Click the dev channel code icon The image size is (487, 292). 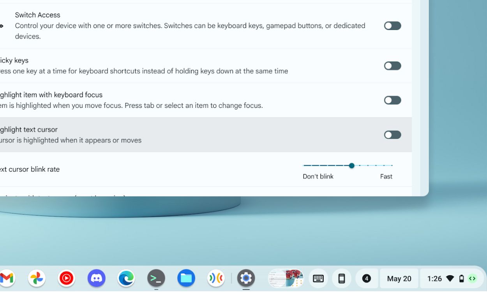click(472, 278)
